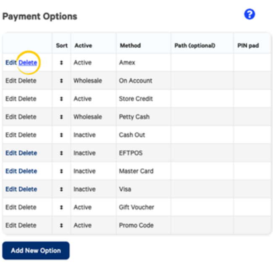
Task: Click the sort handle for Amex row
Action: click(61, 63)
